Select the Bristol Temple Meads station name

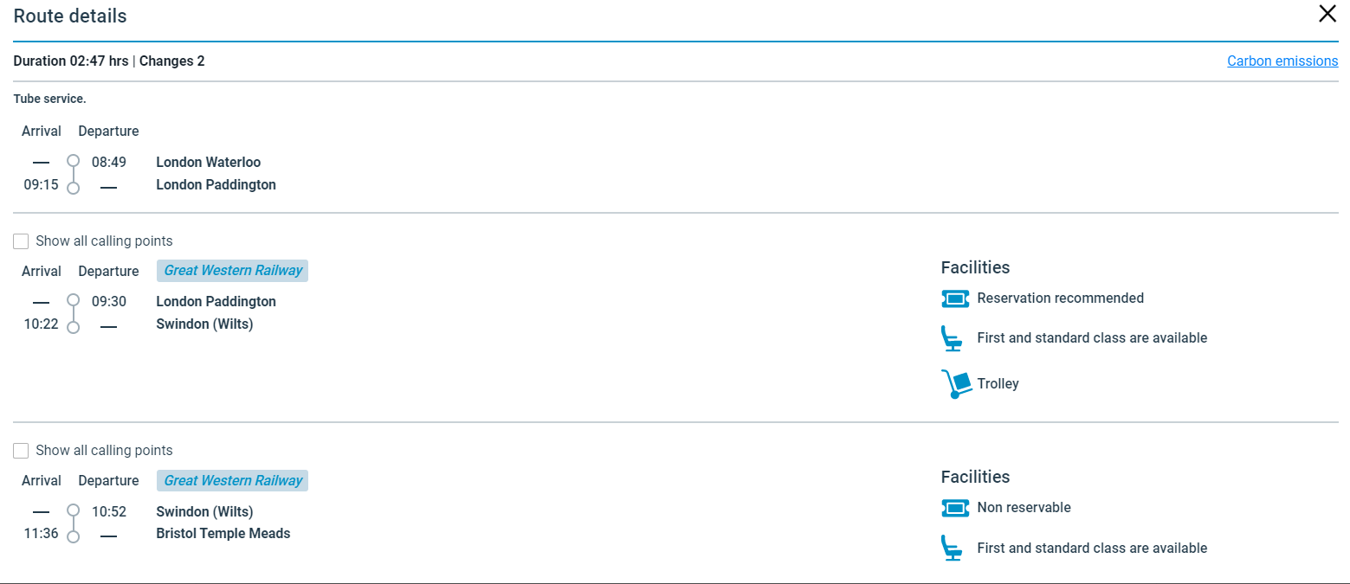[223, 534]
